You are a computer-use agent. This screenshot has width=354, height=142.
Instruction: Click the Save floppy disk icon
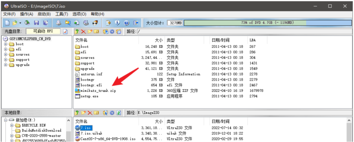point(36,23)
